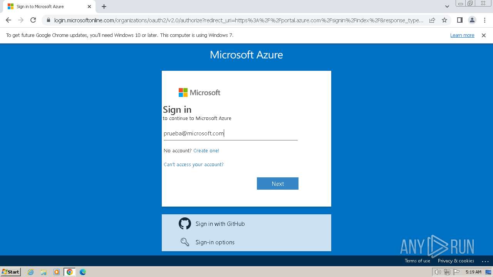Screen dimensions: 493x277
Task: Close the Sign in to Microsoft Azure tab
Action: pos(89,7)
